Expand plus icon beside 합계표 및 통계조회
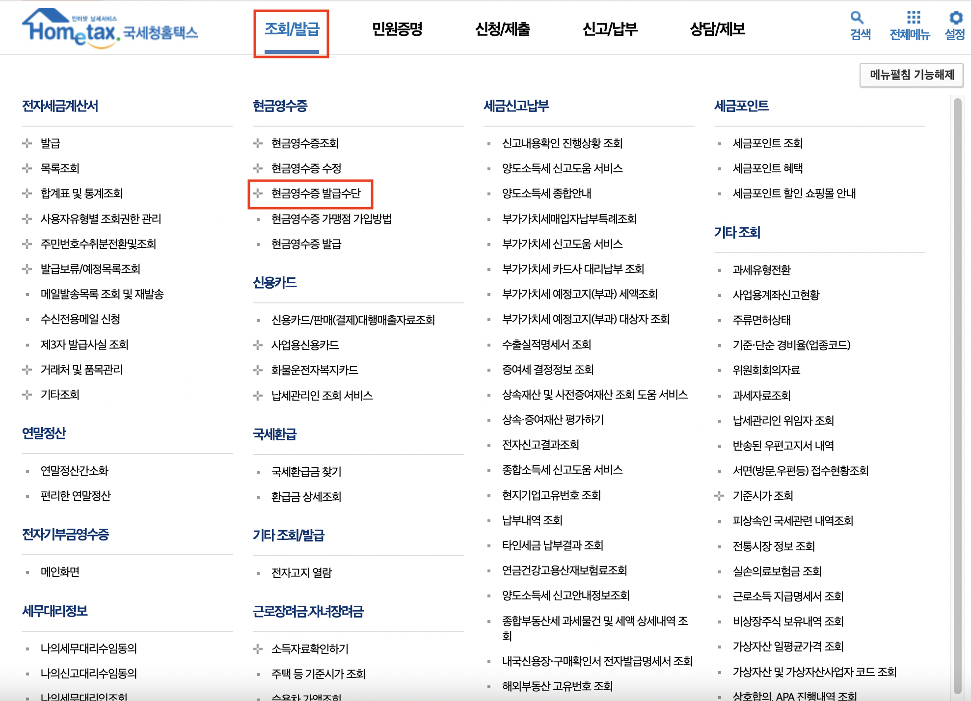Viewport: 971px width, 701px height. (x=27, y=193)
